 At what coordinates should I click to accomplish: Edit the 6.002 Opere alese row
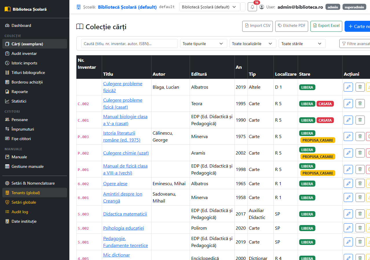point(348,183)
